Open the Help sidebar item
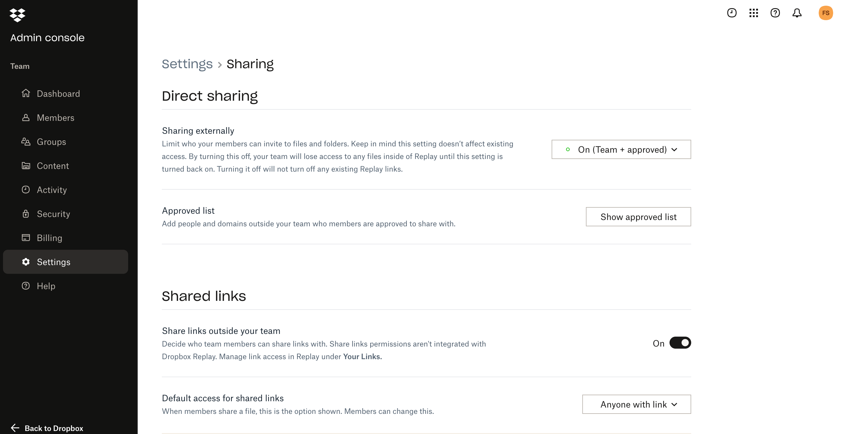Image resolution: width=853 pixels, height=434 pixels. point(46,286)
